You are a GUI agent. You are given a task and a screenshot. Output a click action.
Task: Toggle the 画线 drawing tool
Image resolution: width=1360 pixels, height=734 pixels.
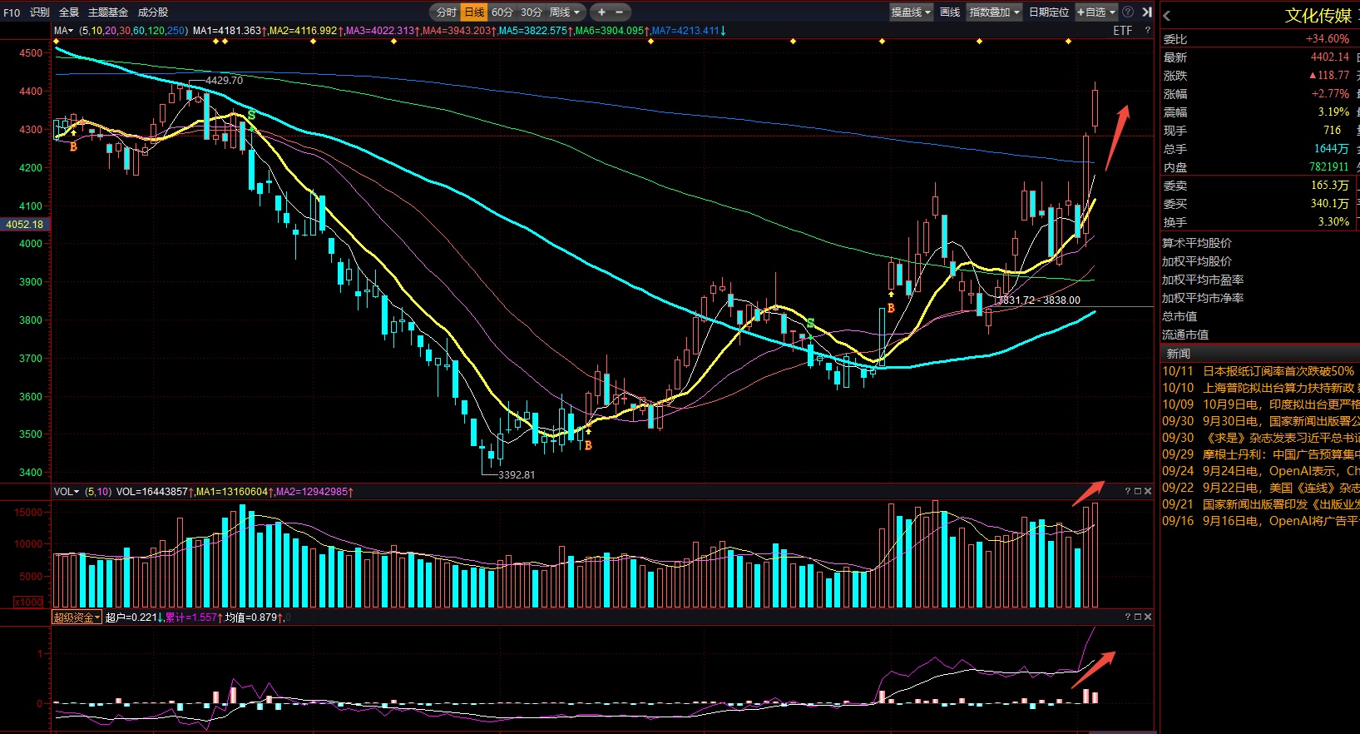[950, 12]
